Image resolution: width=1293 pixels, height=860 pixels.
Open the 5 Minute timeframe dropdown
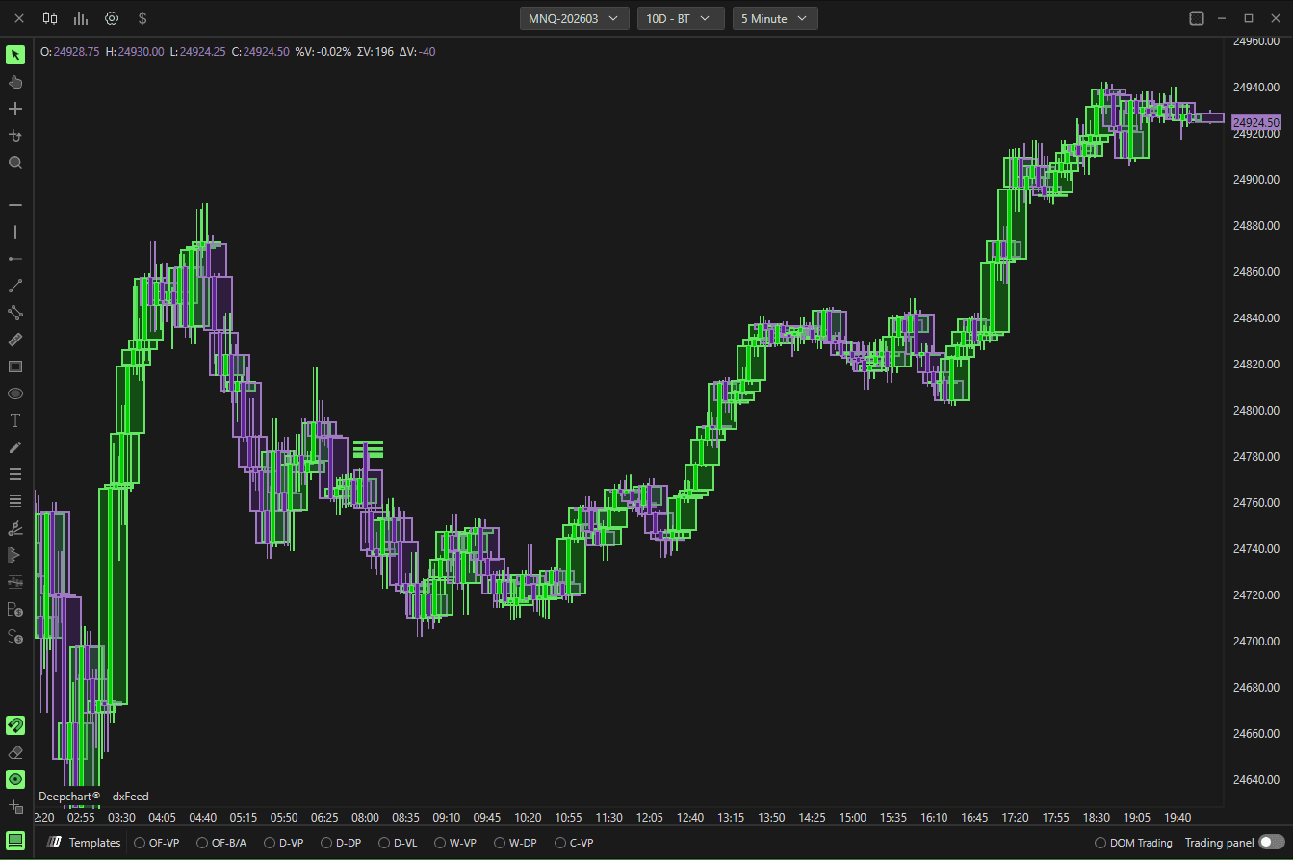click(775, 18)
